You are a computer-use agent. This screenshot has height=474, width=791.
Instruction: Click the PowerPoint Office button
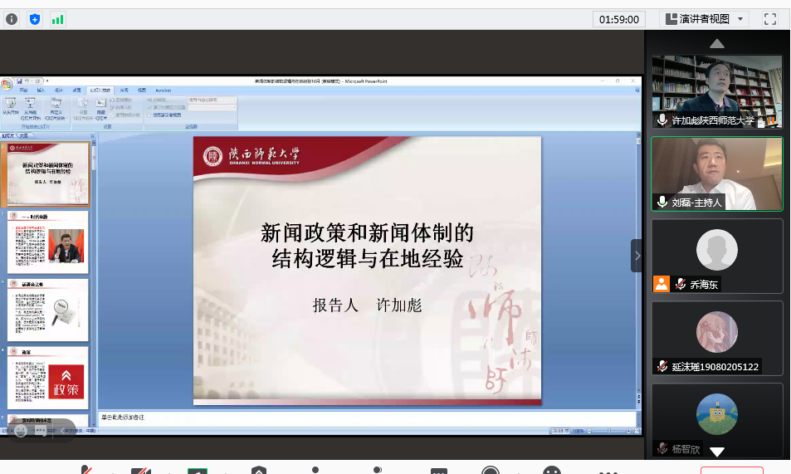pos(7,83)
